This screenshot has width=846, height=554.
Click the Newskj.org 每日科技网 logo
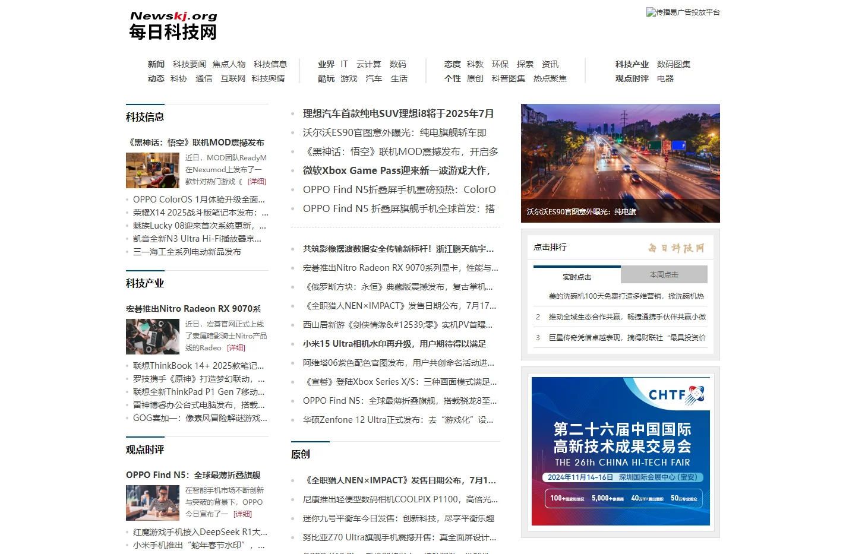point(173,26)
